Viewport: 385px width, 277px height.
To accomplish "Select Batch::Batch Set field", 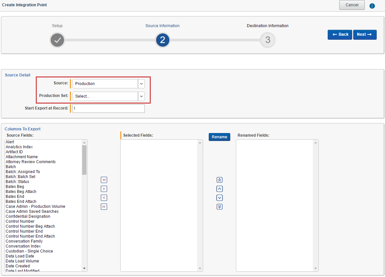I will 21,177.
